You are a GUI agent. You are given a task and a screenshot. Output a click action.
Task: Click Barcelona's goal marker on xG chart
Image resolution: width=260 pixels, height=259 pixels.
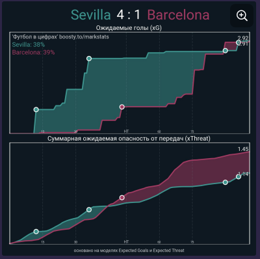[x=122, y=107]
